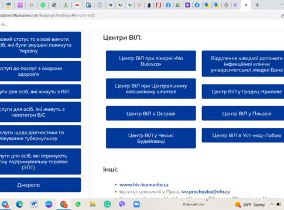Click the address bar URL

pos(47,15)
